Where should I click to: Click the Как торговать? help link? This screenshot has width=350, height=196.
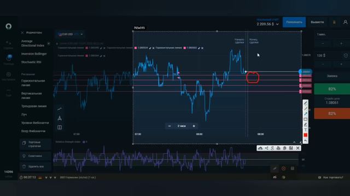pos(331,177)
